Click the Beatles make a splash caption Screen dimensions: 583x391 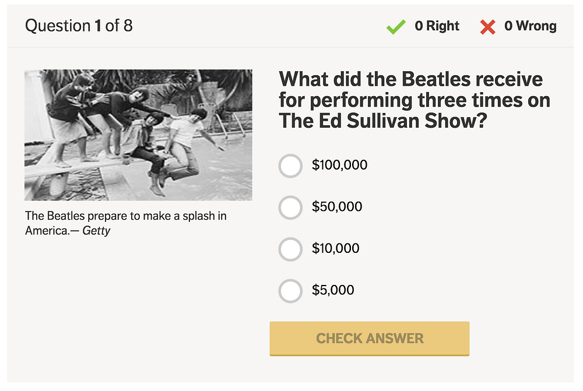[126, 223]
